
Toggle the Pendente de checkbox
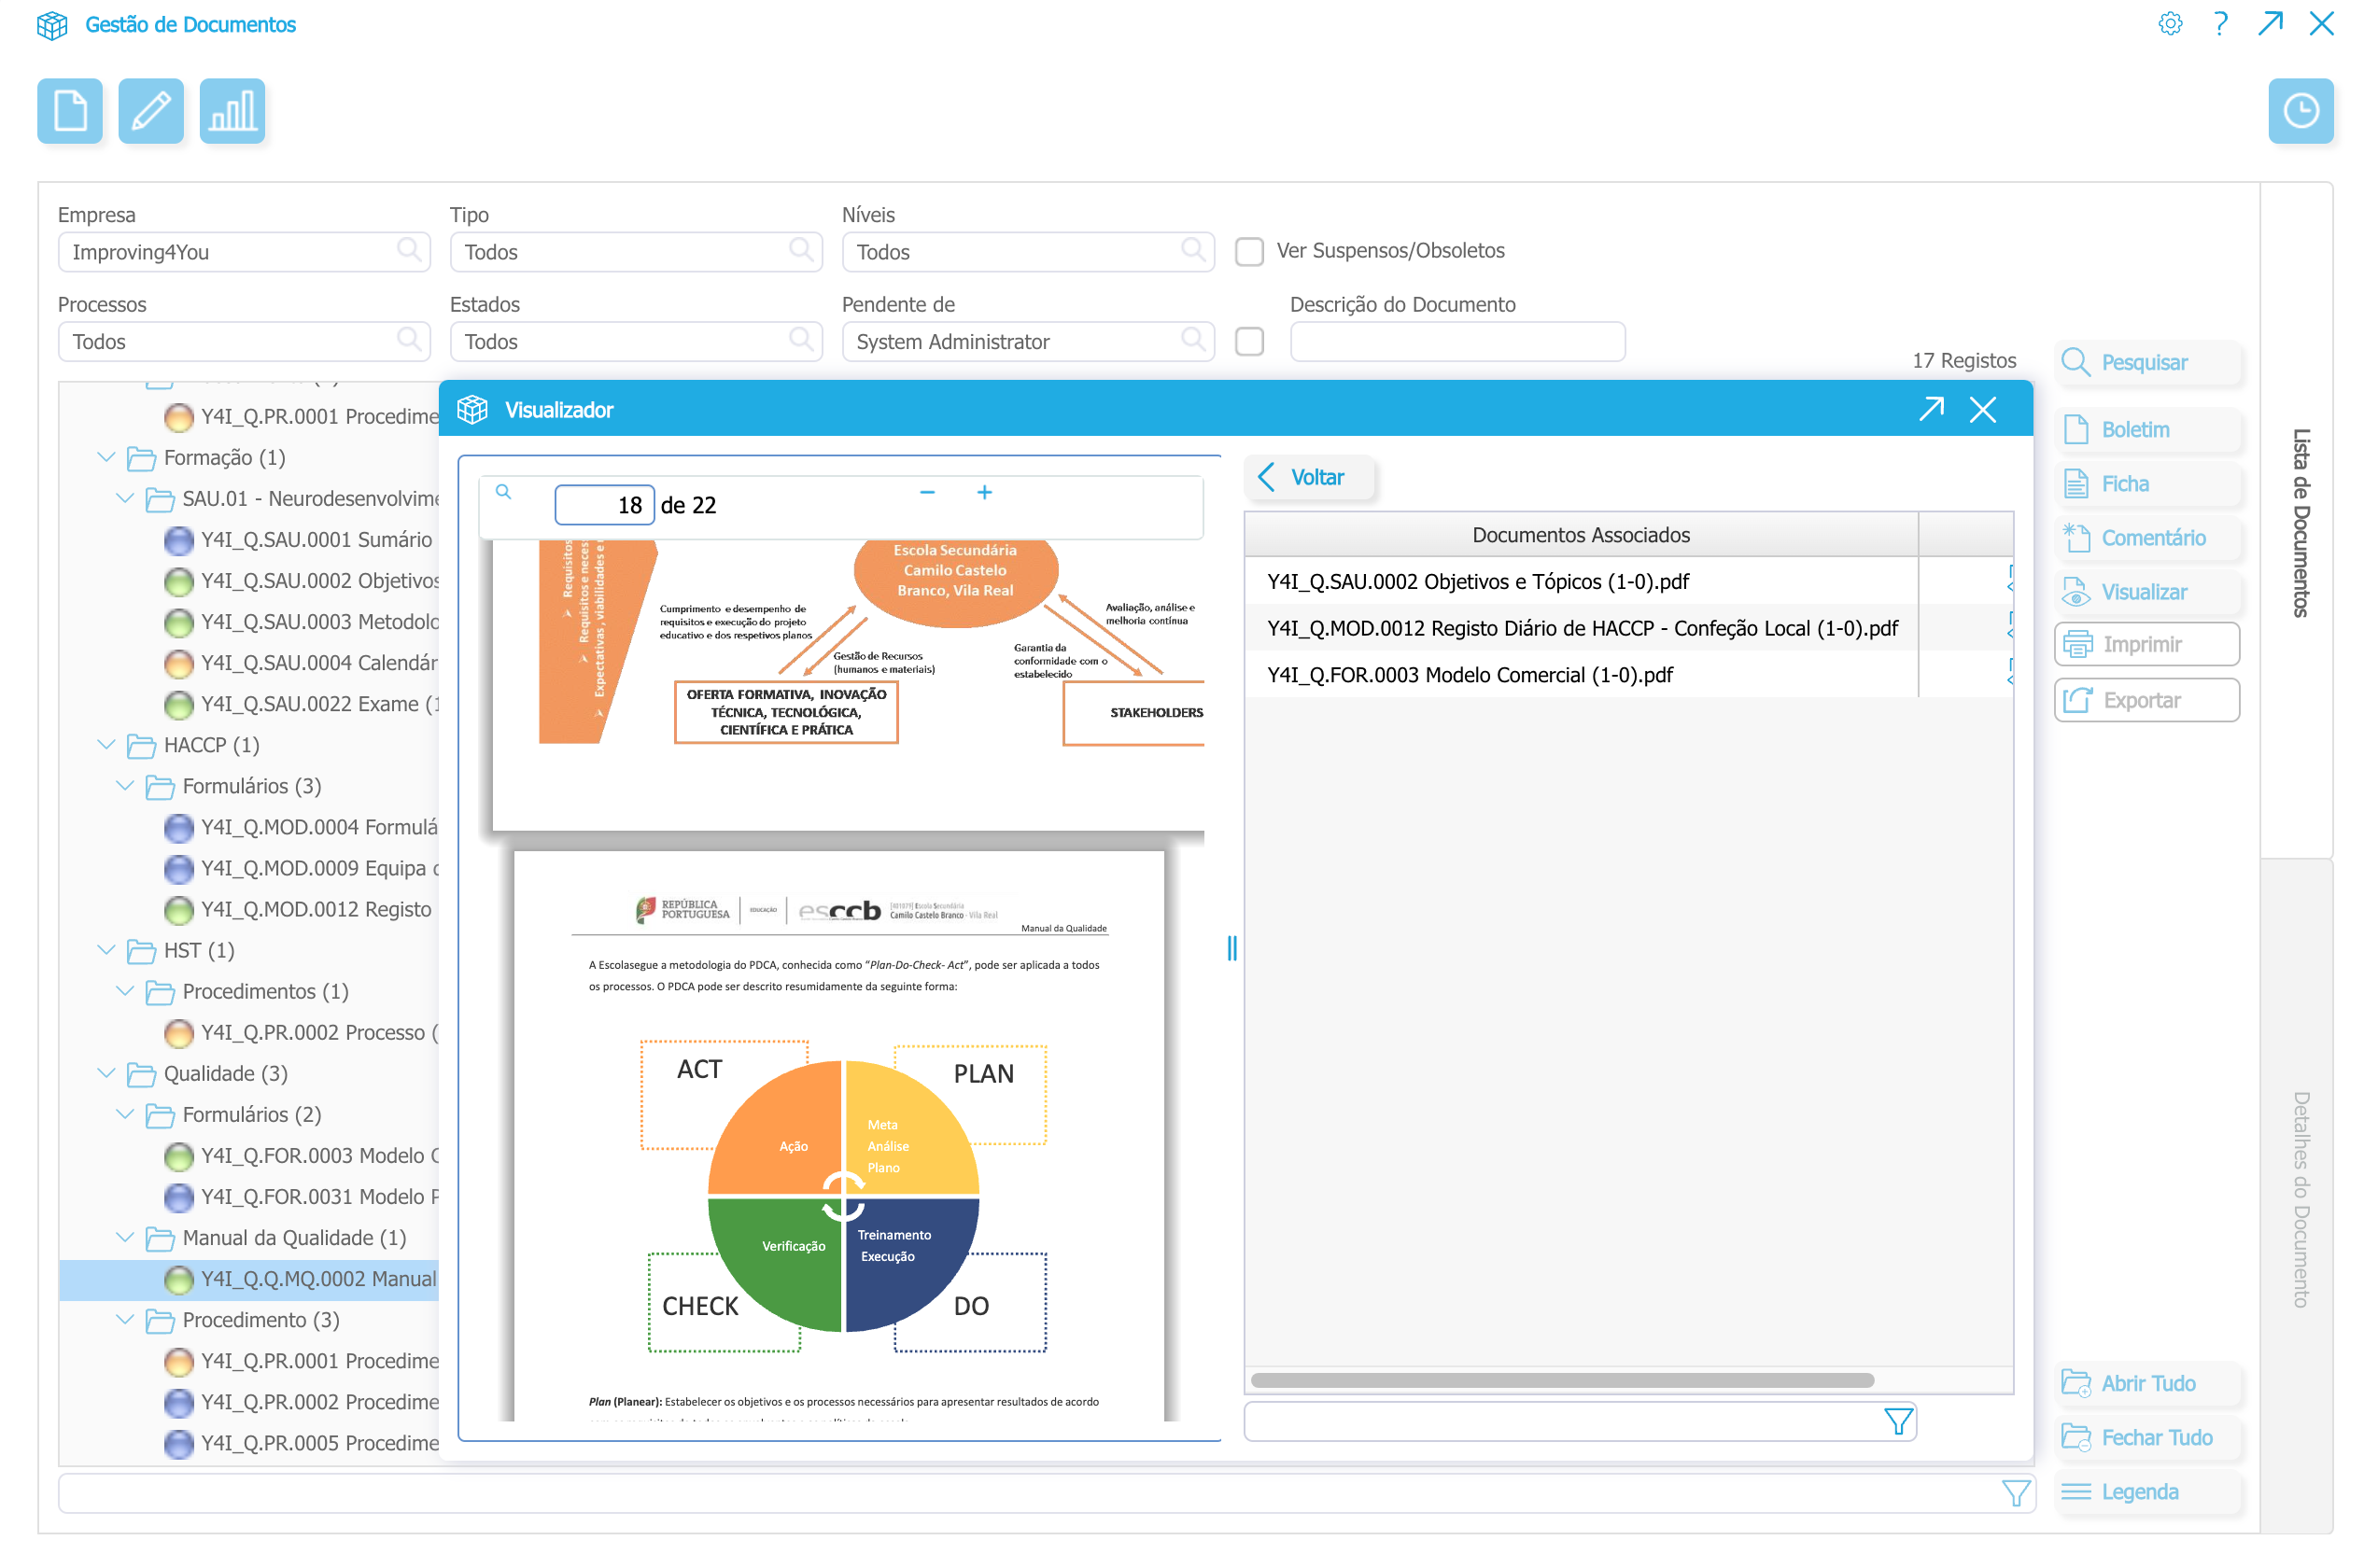coord(1248,341)
